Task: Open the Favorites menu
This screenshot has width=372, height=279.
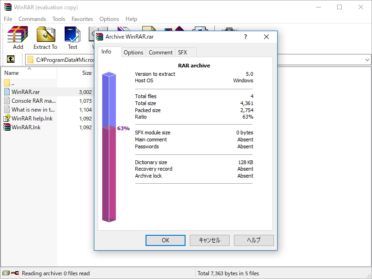Action: [x=82, y=19]
